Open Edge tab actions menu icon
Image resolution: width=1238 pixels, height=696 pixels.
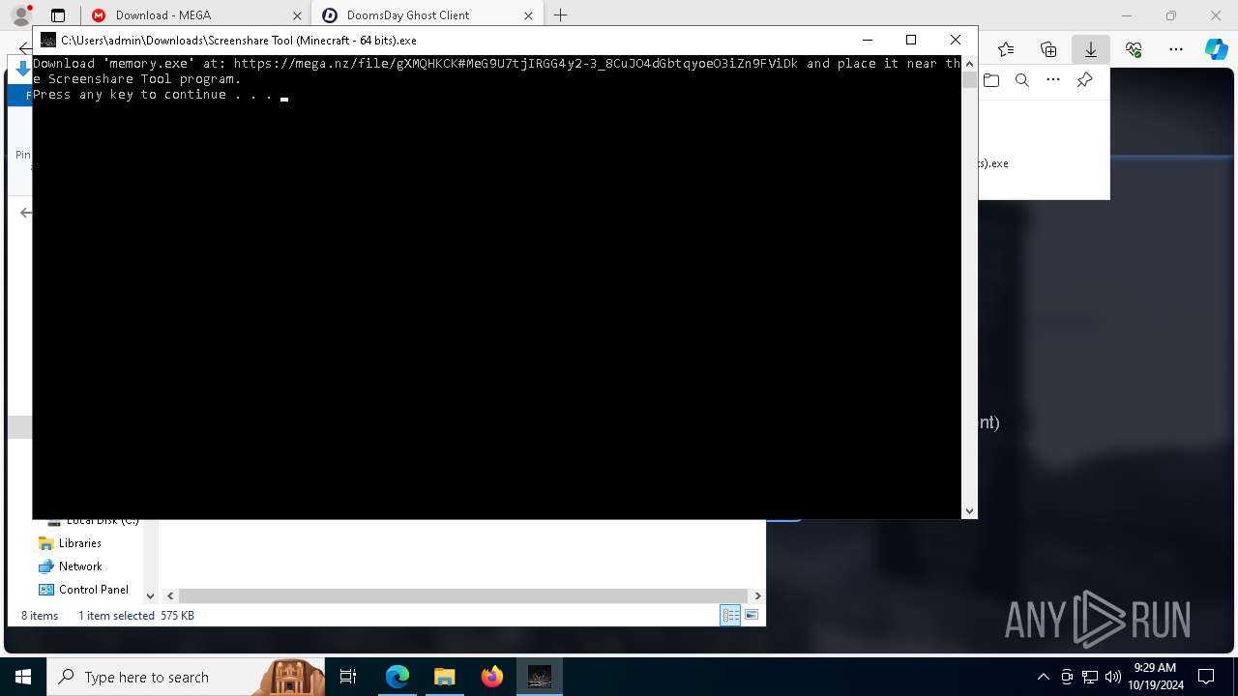(58, 15)
